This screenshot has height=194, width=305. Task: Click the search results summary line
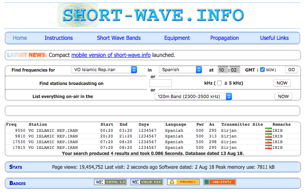pos(152,153)
